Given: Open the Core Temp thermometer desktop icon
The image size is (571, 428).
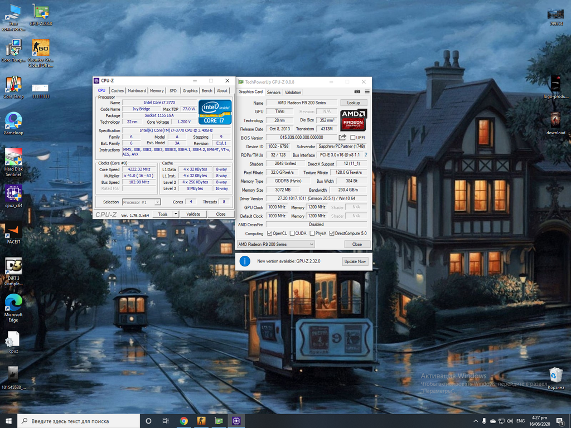Looking at the screenshot, I should pos(13,87).
